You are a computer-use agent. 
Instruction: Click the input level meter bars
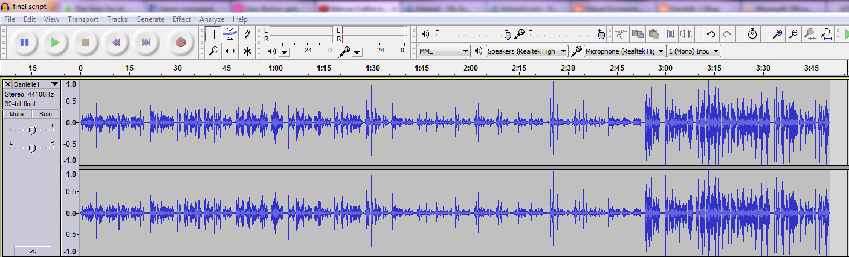tap(373, 34)
